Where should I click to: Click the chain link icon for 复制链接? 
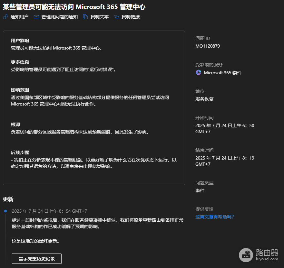coord(116,17)
